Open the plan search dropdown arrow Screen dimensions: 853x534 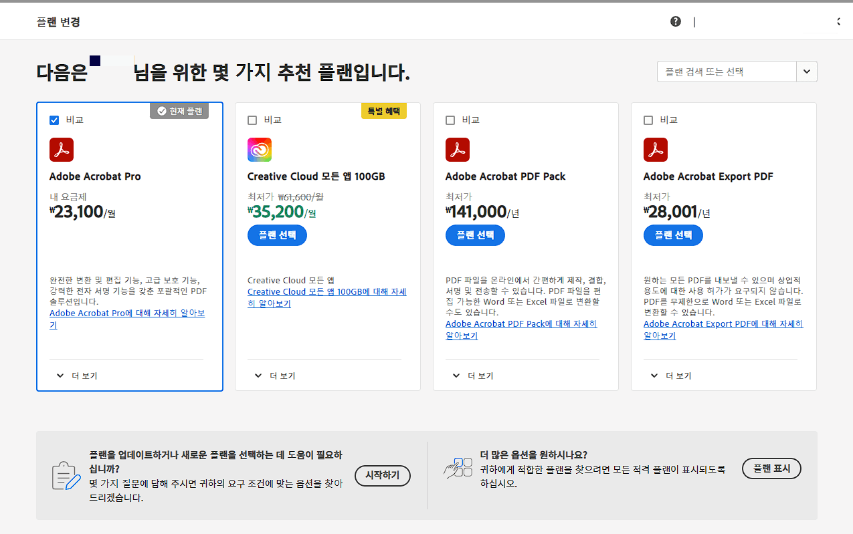tap(807, 72)
